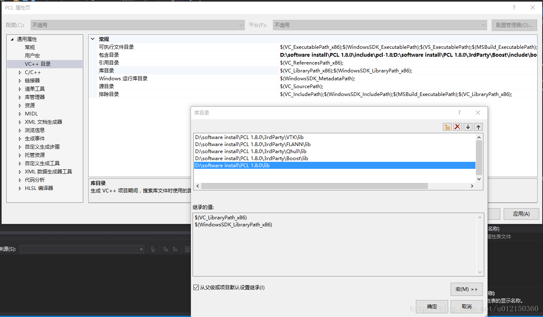Image resolution: width=543 pixels, height=317 pixels.
Task: Expand the MIDL tree node arrow
Action: [20, 114]
